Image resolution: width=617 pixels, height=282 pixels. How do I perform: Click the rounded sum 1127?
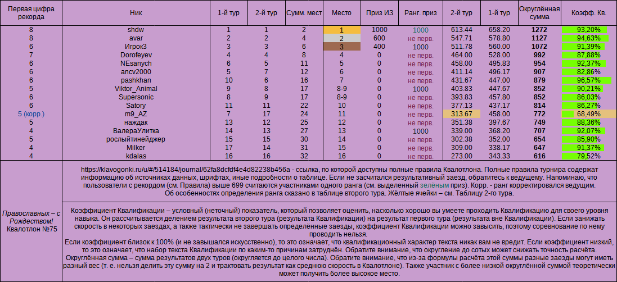(539, 38)
